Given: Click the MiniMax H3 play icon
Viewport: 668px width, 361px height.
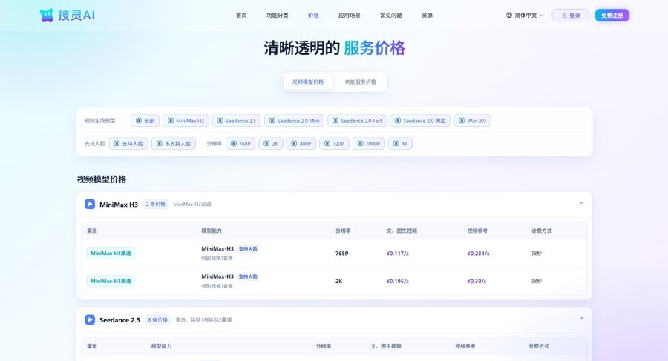Looking at the screenshot, I should tap(90, 205).
